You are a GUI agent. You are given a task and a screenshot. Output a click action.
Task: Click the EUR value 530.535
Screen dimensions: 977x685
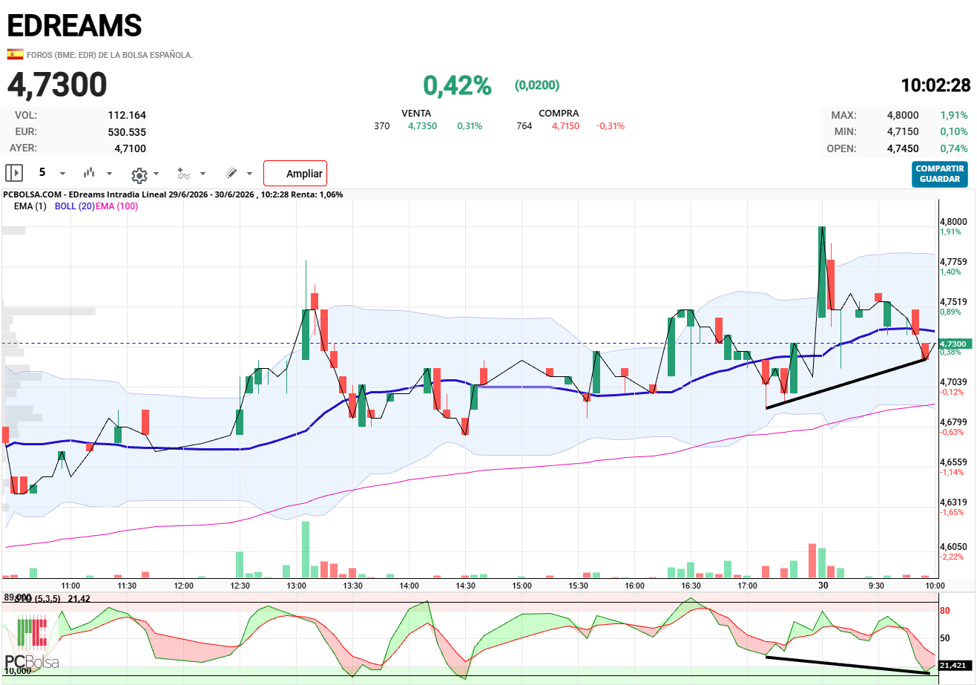point(127,132)
